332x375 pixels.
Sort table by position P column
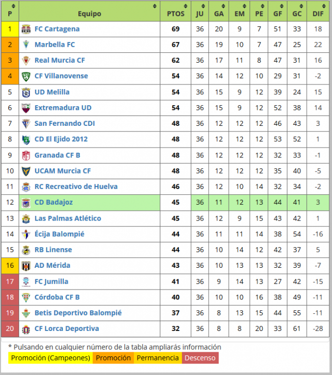tap(10, 11)
